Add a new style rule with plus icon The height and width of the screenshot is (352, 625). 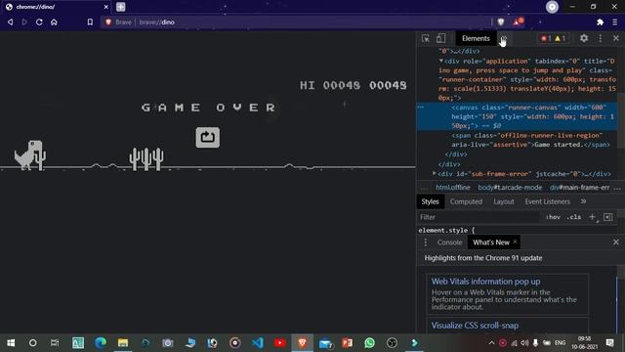click(593, 217)
